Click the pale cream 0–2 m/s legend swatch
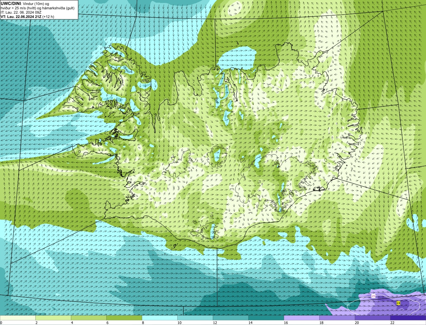The width and height of the screenshot is (426, 325). click(x=18, y=318)
